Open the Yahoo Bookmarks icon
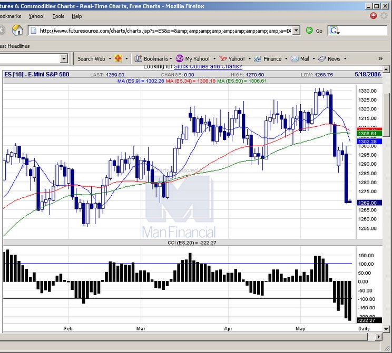Screen dimensions: 392x353 tap(138, 59)
